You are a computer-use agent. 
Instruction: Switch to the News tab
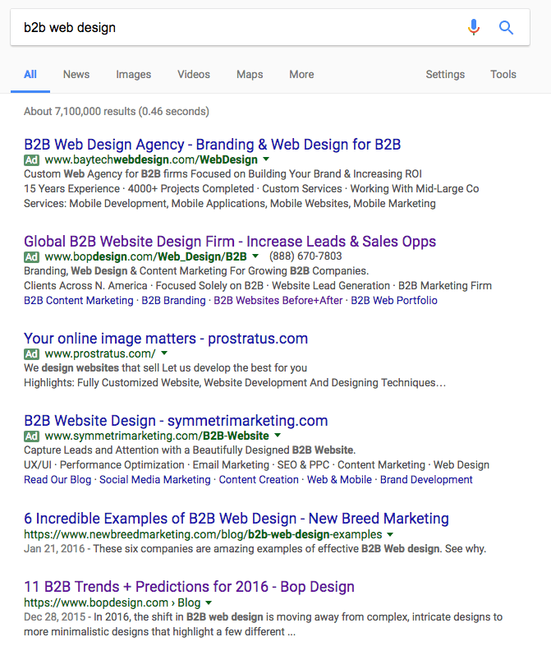76,74
